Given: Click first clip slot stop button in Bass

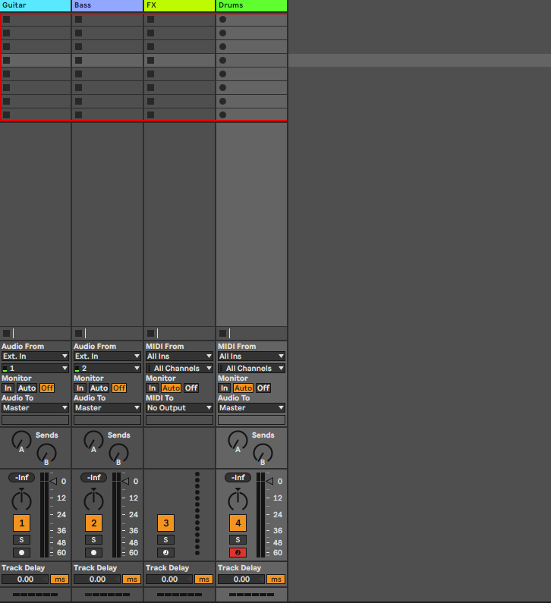Looking at the screenshot, I should (79, 20).
